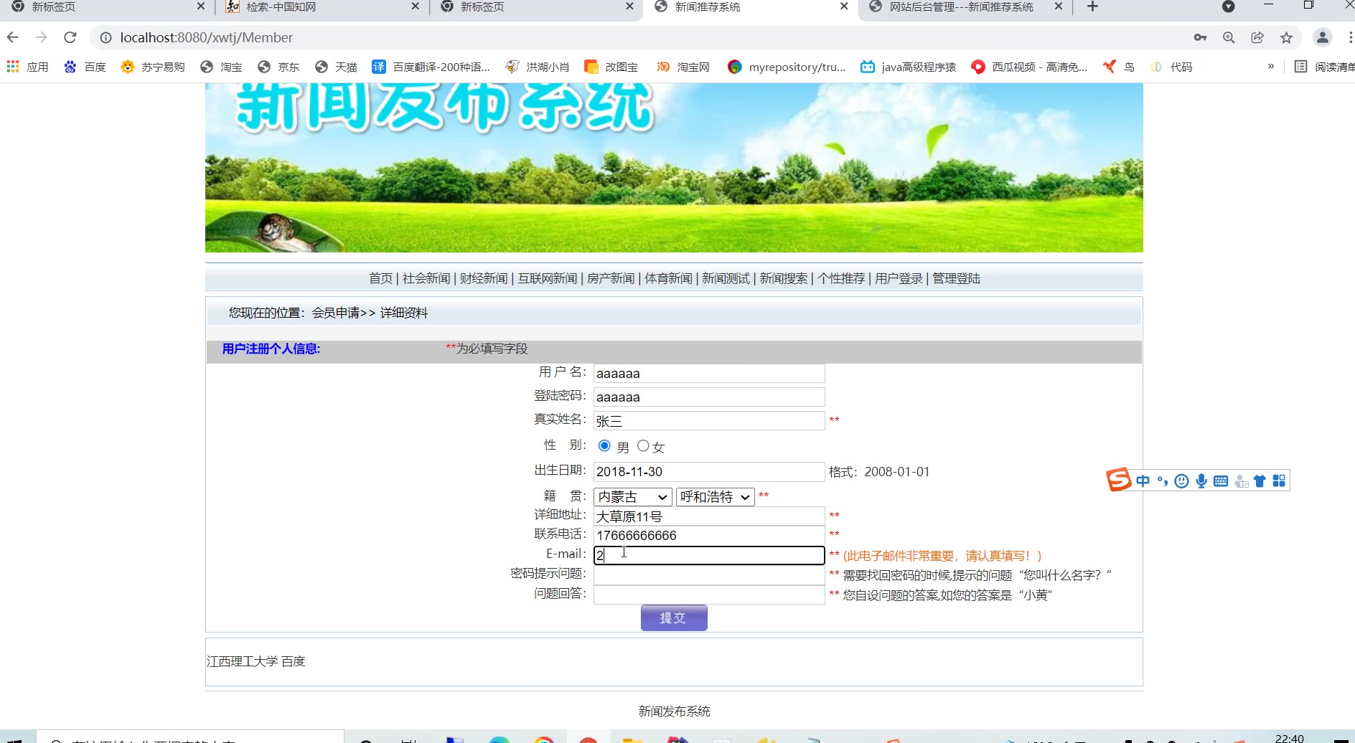
Task: Select the 男 gender radio button
Action: coord(604,446)
